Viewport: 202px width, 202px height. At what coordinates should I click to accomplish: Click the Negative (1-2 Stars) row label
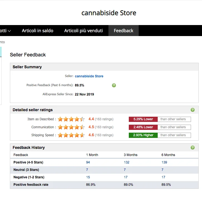tap(29, 177)
